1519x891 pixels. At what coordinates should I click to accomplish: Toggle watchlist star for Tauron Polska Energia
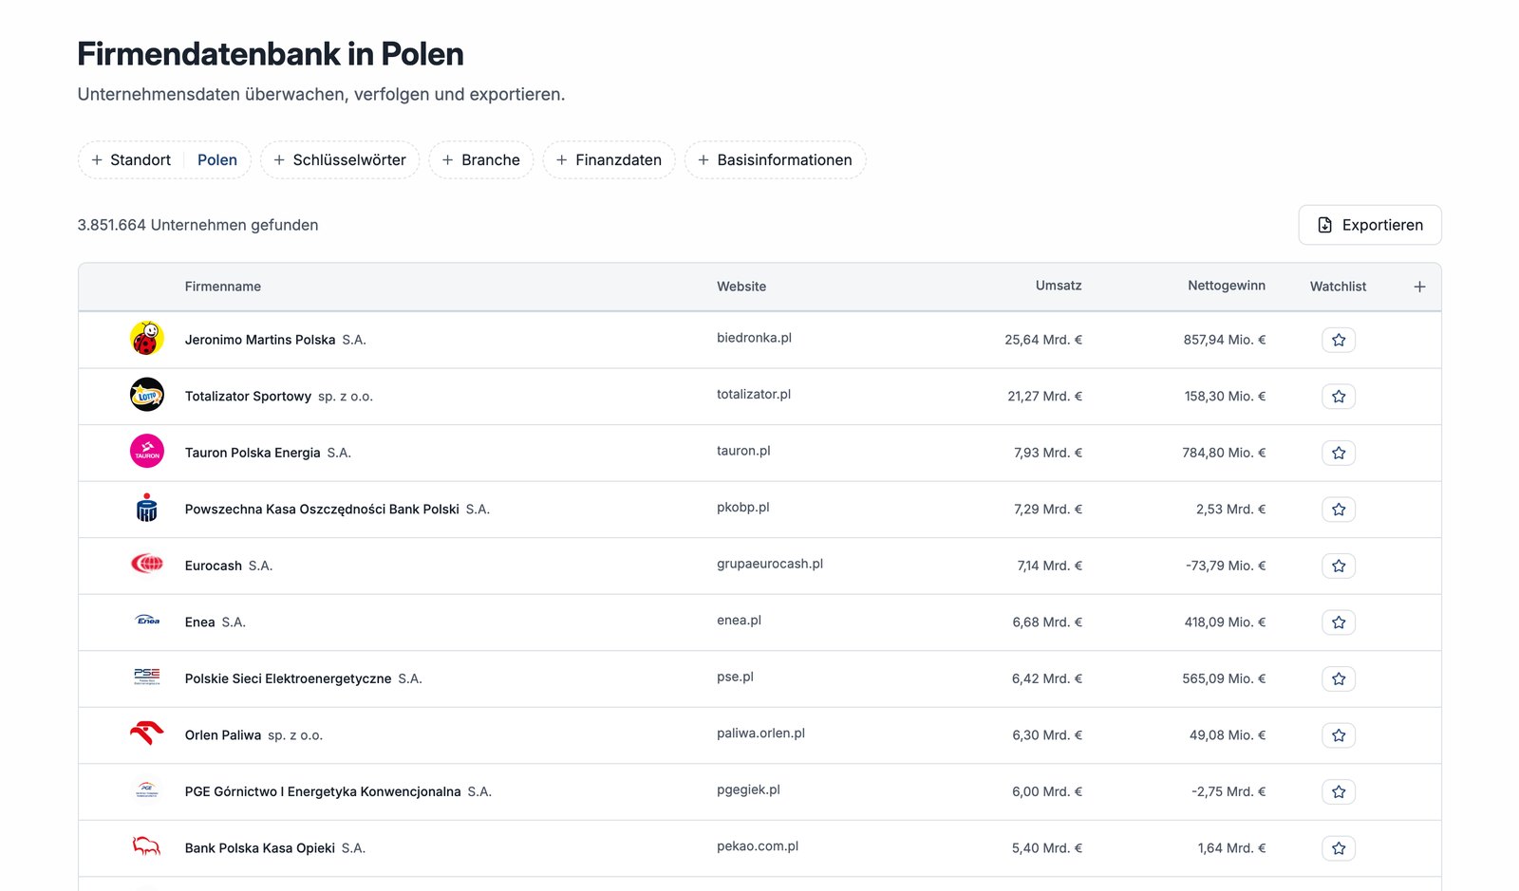1339,453
